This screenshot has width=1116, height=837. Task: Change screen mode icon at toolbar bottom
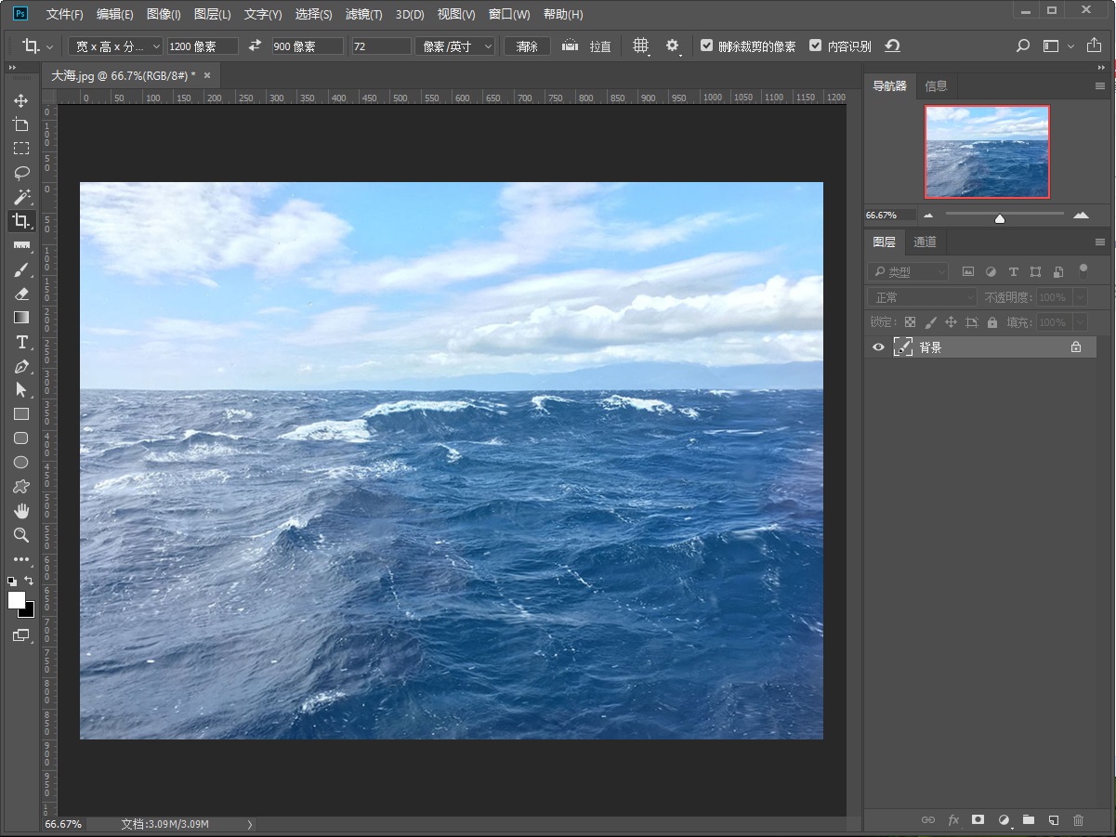coord(20,635)
